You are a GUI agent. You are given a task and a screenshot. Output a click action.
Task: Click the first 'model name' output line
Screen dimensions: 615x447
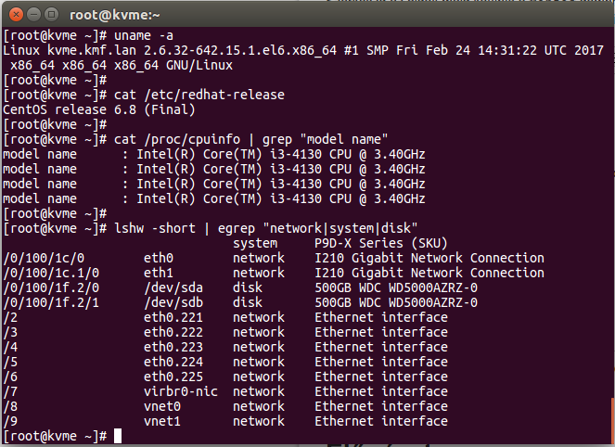[x=213, y=155]
